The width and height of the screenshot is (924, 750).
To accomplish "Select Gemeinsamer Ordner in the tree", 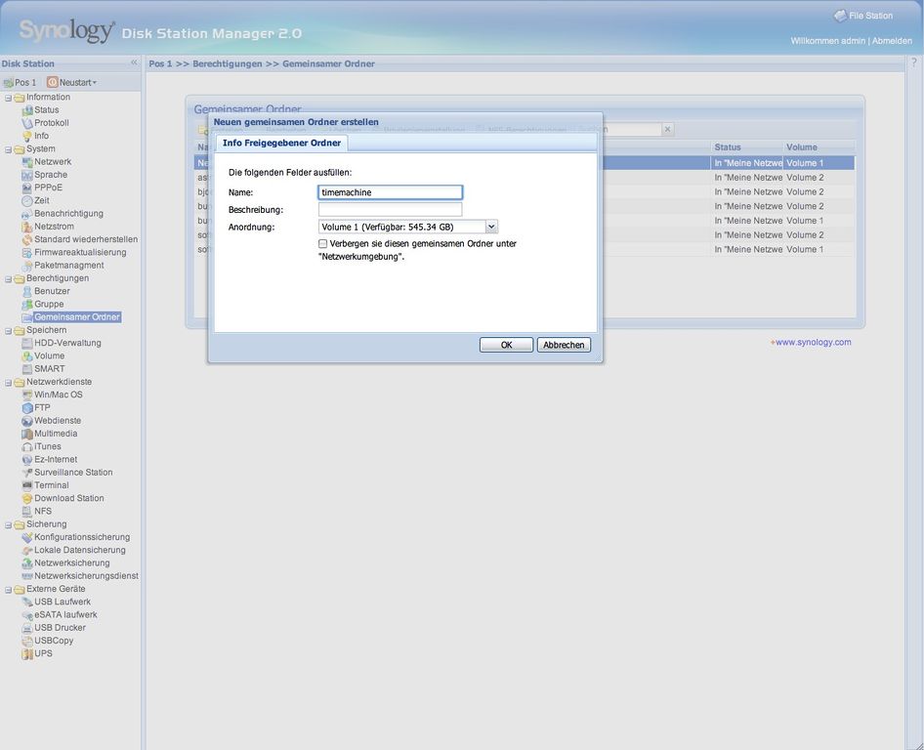I will coord(77,317).
